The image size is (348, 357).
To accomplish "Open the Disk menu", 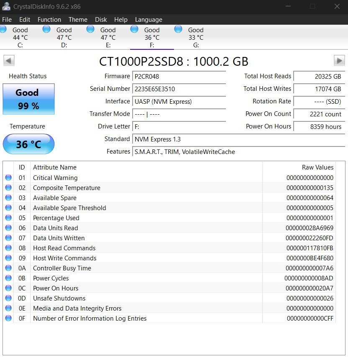I will click(x=101, y=20).
